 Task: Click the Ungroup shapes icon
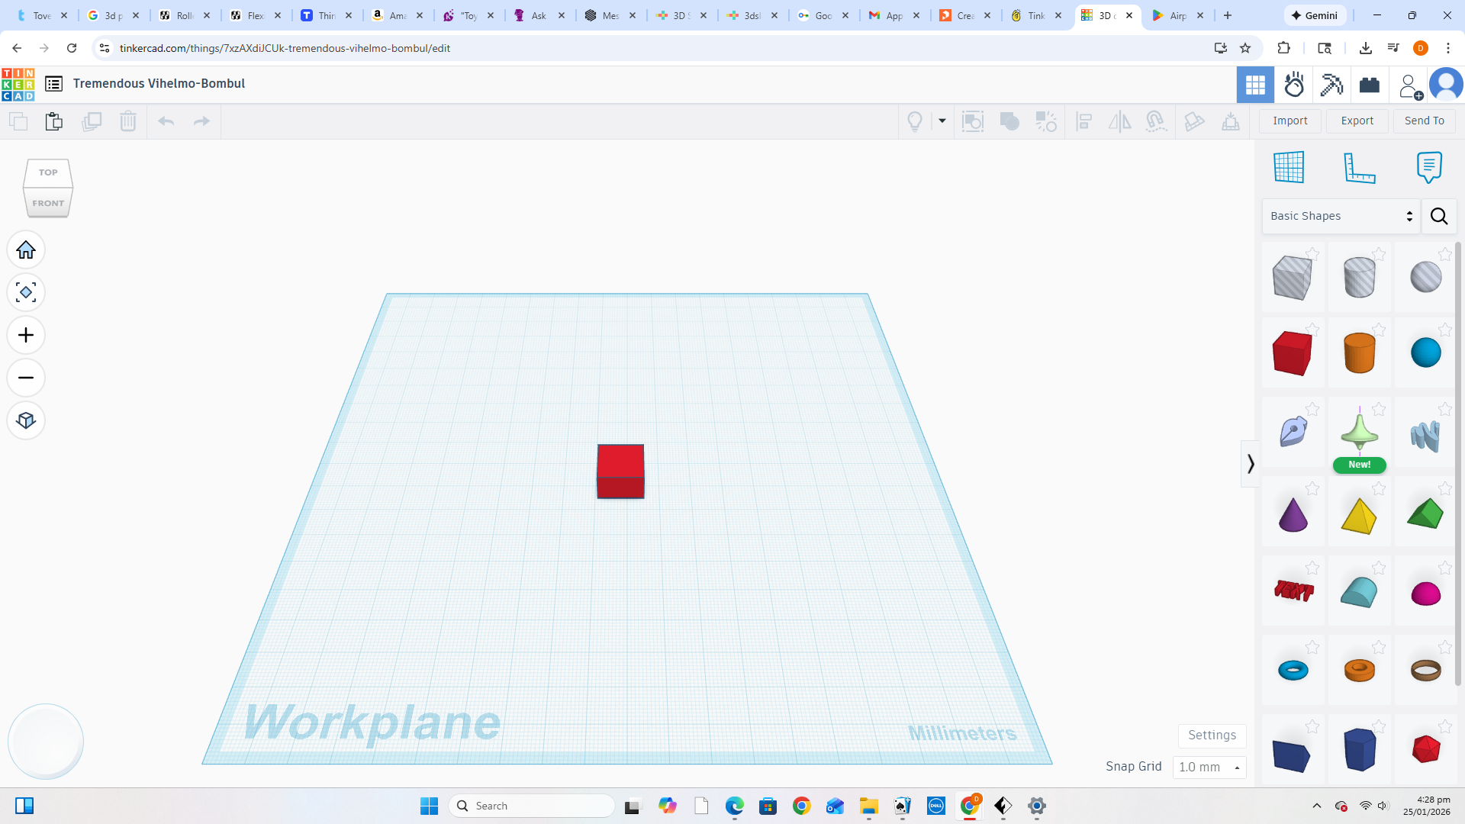[x=1046, y=121]
